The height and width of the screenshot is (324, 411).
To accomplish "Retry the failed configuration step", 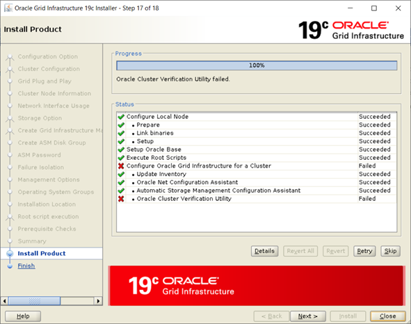I will (364, 251).
